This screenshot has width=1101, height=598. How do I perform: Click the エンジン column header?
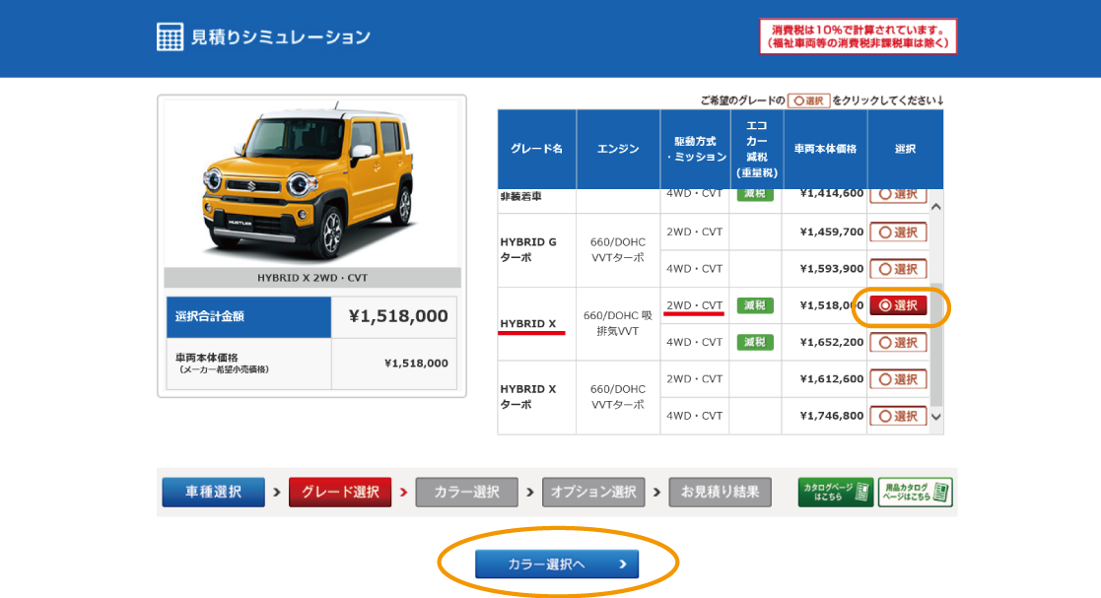[618, 149]
